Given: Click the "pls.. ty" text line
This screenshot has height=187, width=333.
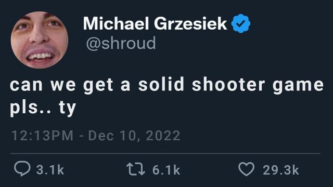Looking at the screenshot, I should [43, 108].
